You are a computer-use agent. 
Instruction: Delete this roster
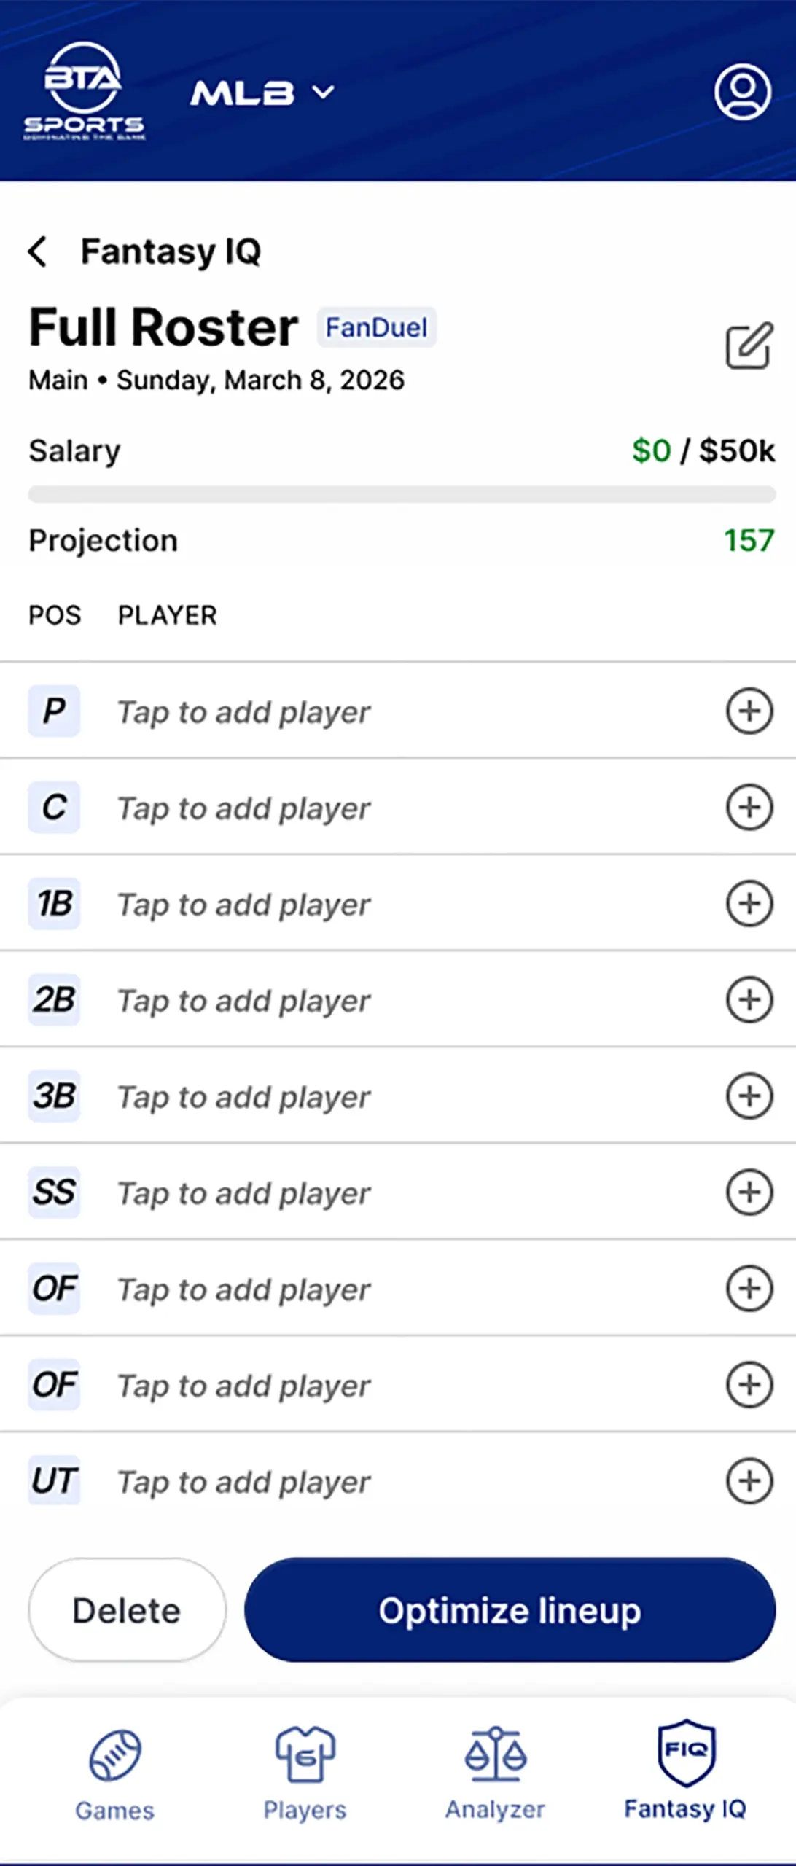pyautogui.click(x=127, y=1609)
